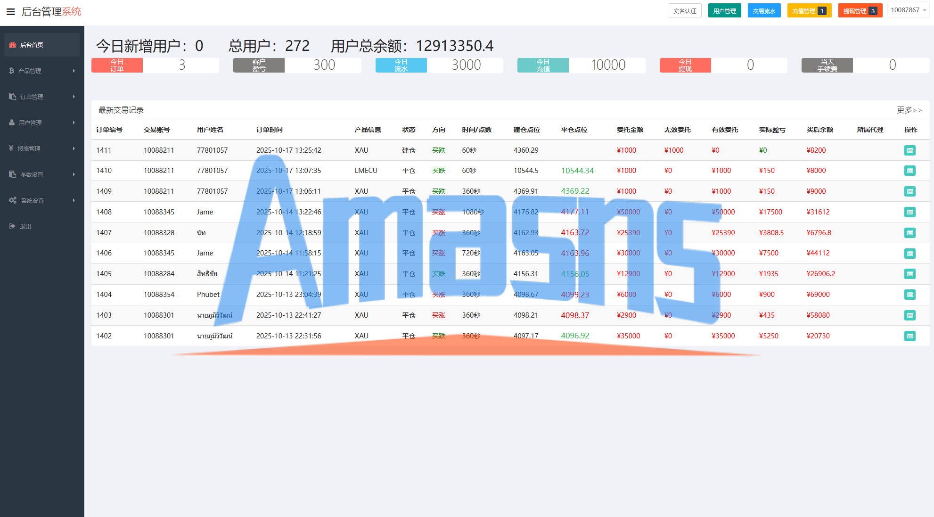Click the gears icon for 系统设置
The image size is (934, 517).
[x=13, y=200]
